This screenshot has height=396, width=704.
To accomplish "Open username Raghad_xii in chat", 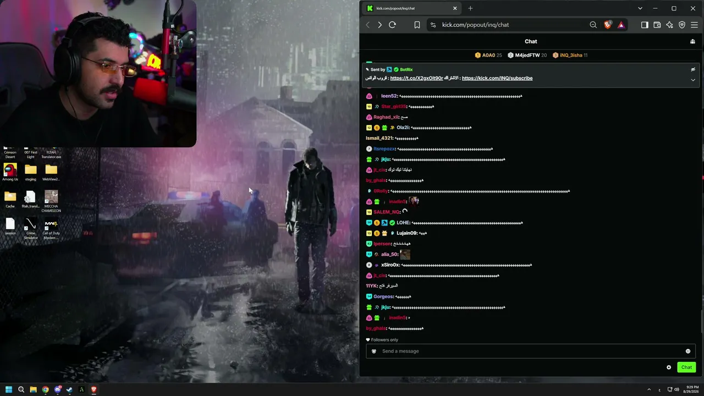I will tap(386, 117).
